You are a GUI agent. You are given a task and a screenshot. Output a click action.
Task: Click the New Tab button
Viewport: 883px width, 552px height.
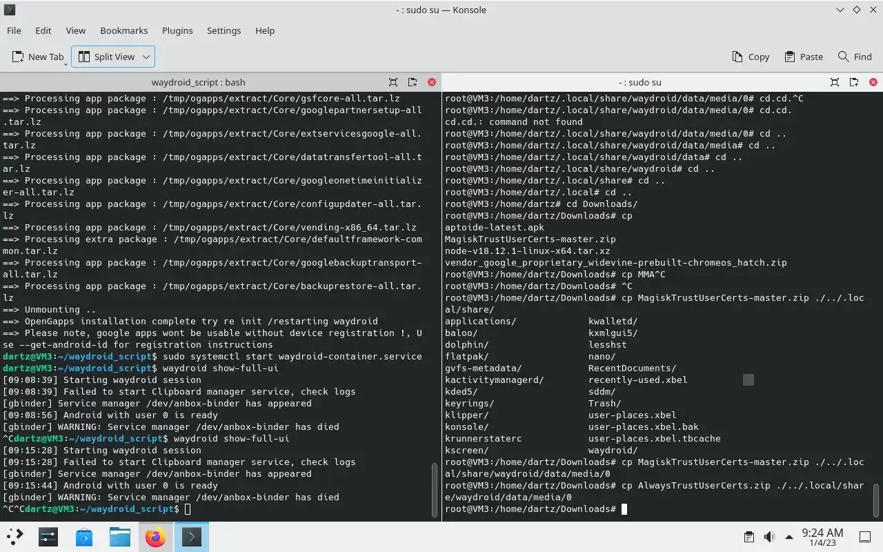click(x=38, y=57)
